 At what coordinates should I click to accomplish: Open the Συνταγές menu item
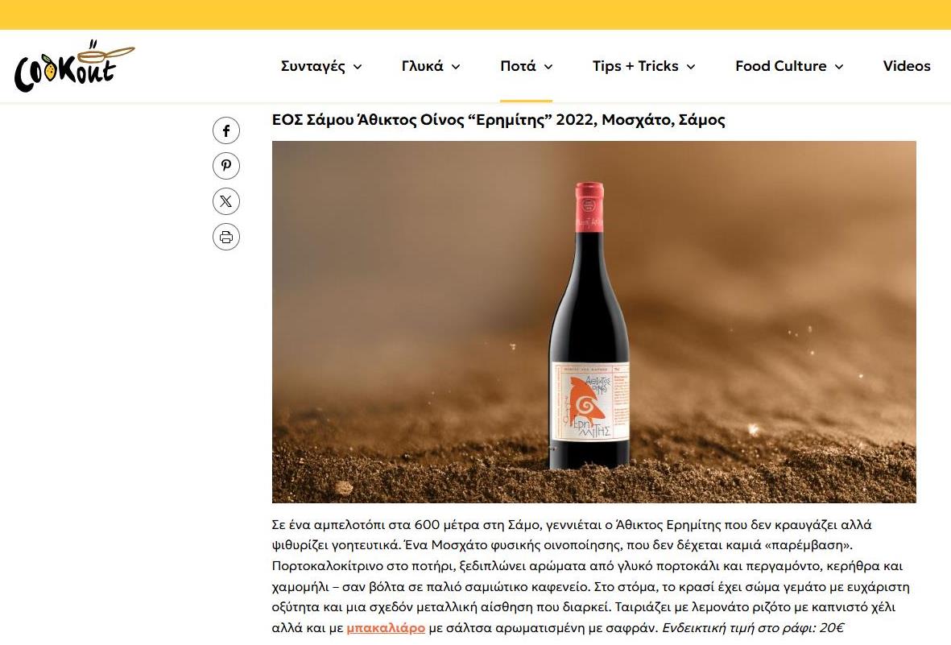[313, 66]
